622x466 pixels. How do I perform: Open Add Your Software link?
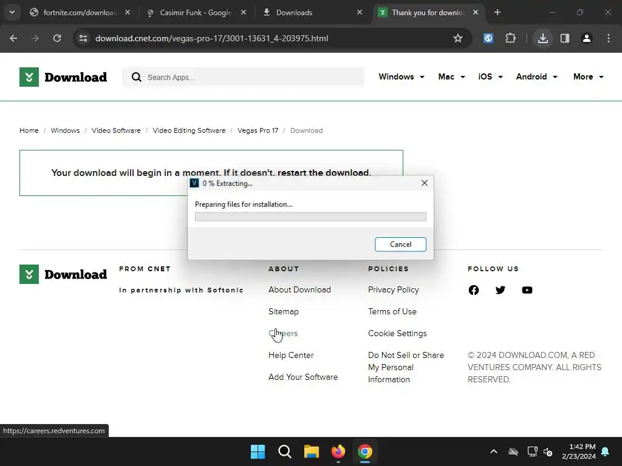[x=303, y=377]
